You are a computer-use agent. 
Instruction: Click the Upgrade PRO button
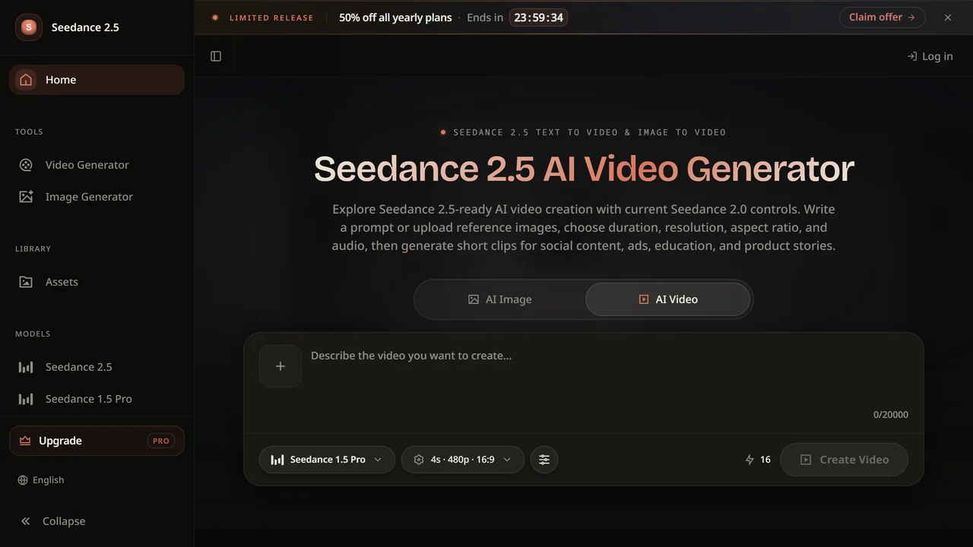97,441
